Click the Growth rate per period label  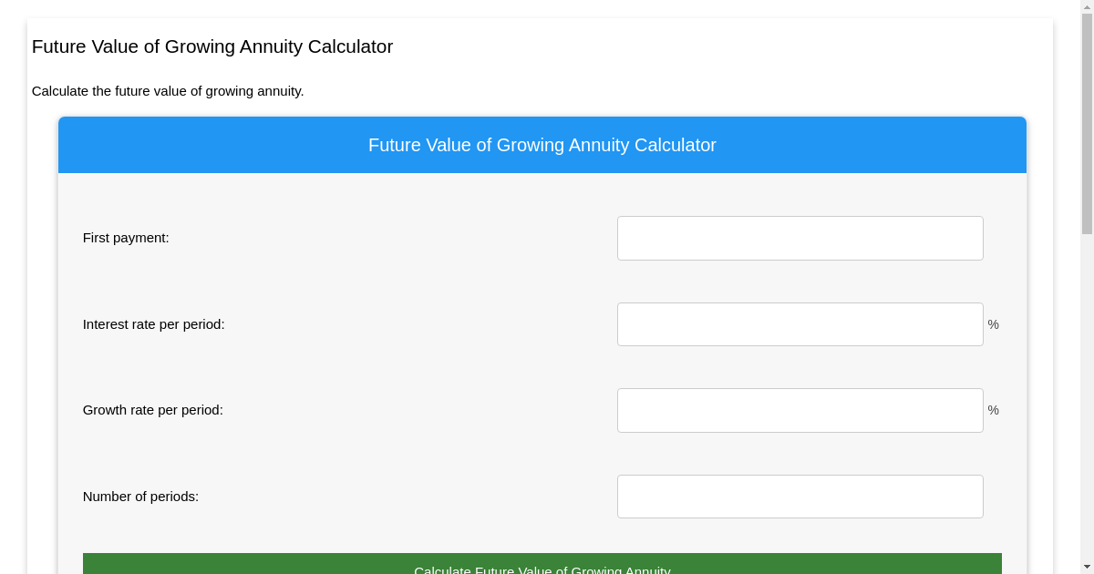tap(152, 410)
